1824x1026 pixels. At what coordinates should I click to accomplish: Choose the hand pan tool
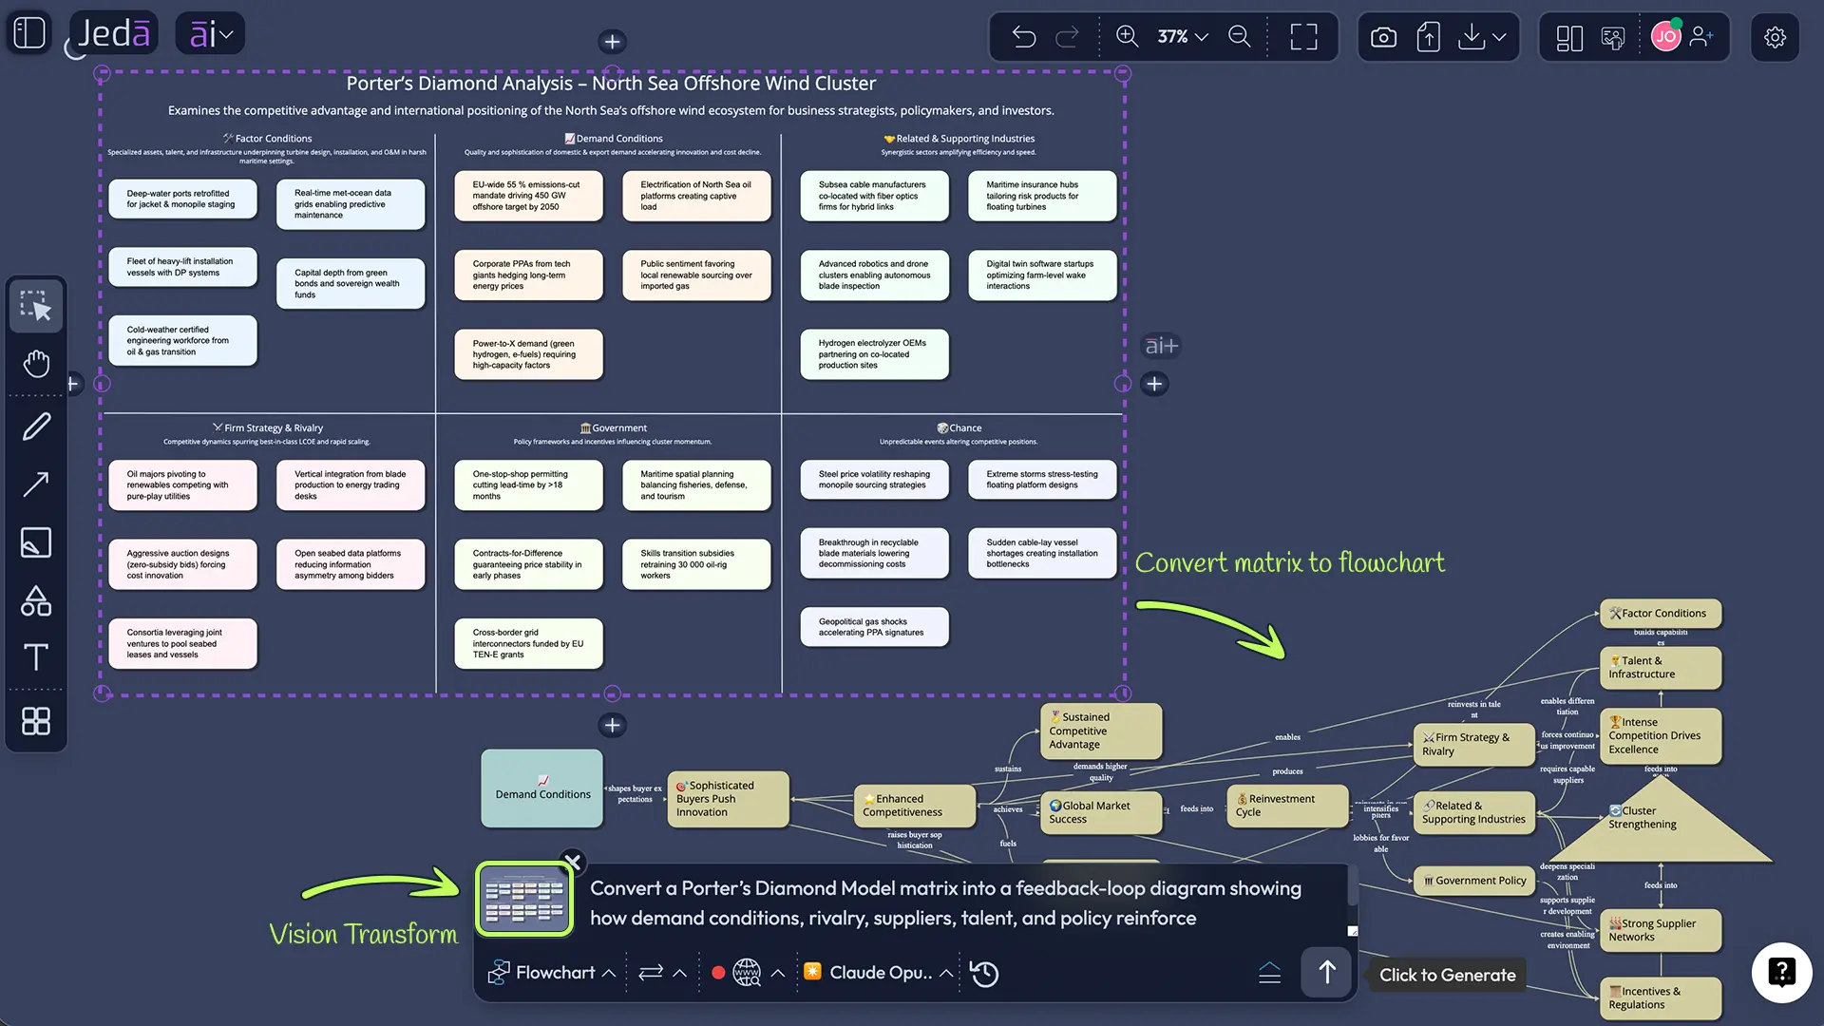(36, 364)
